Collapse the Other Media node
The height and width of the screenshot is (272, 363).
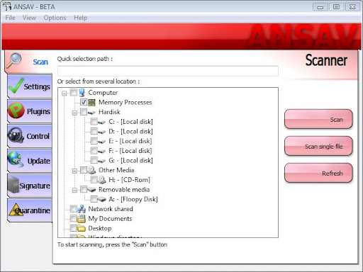click(74, 171)
